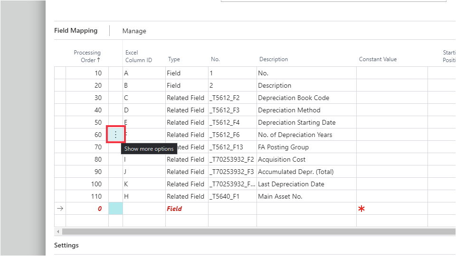Click Constant Value cell with red asterisk
456x256 pixels.
392,209
